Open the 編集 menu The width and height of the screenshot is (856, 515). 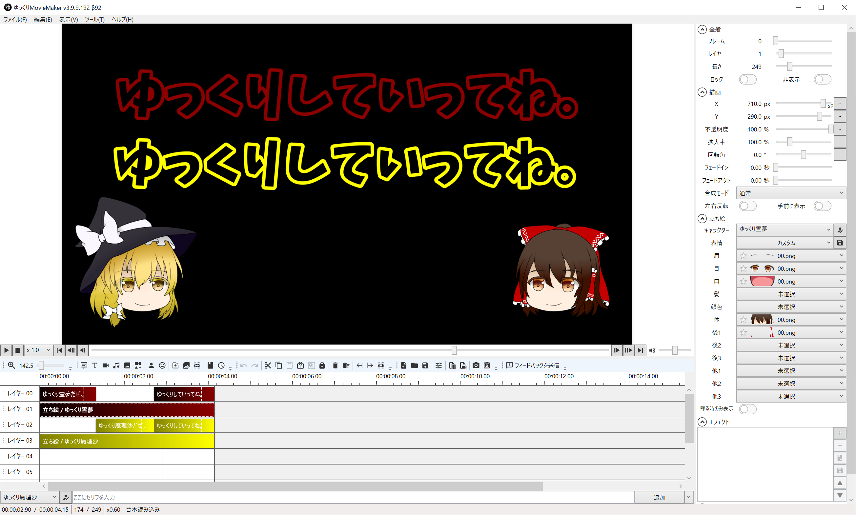pos(43,19)
